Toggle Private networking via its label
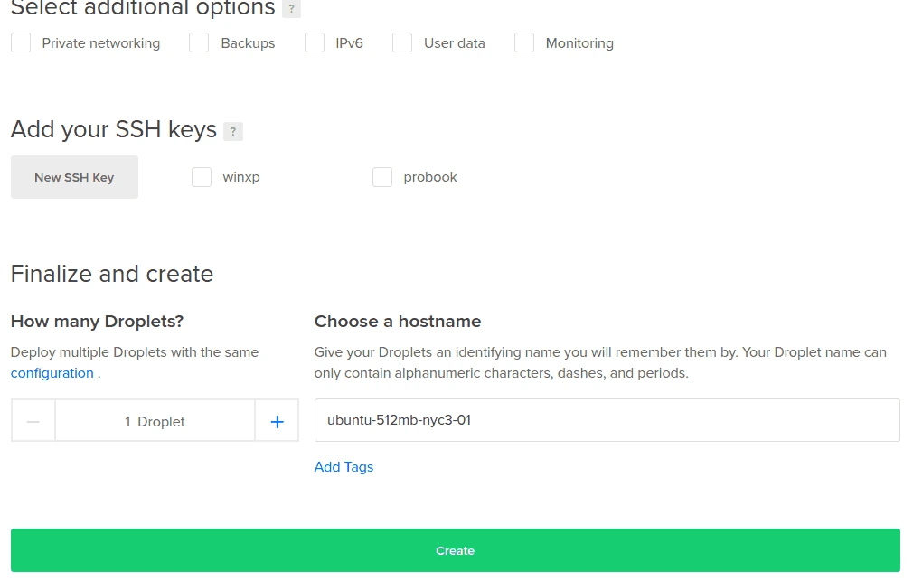Image resolution: width=913 pixels, height=581 pixels. point(101,42)
